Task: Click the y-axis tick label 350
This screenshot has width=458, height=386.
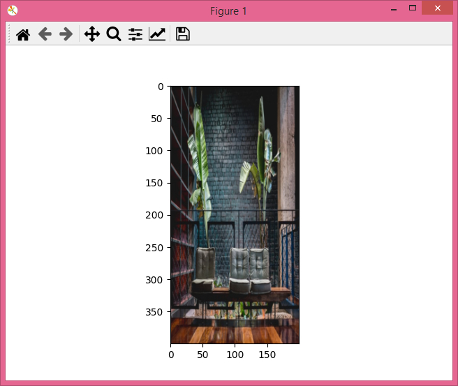Action: (x=154, y=312)
